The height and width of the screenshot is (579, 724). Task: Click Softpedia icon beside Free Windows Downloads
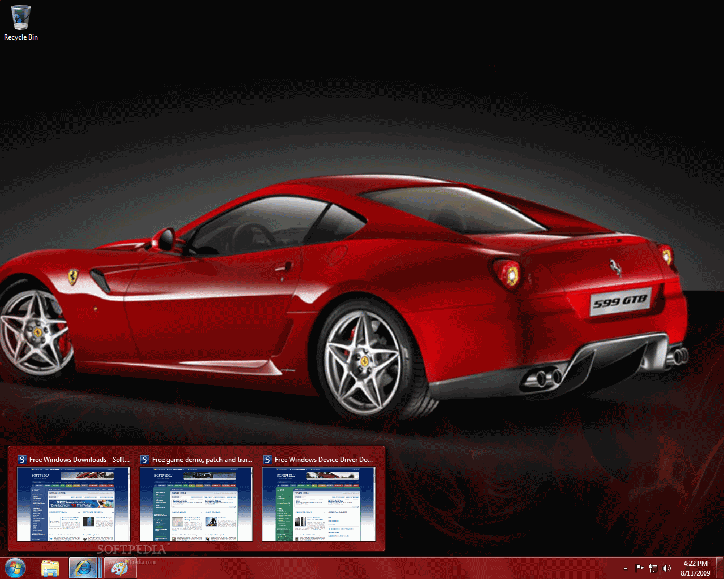pyautogui.click(x=22, y=460)
